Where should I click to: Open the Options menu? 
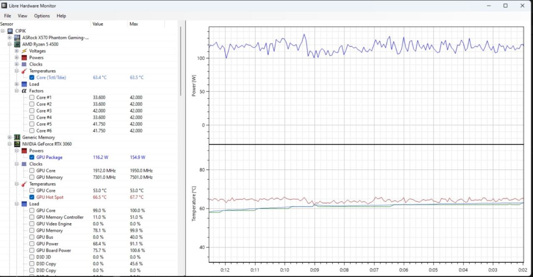[42, 16]
